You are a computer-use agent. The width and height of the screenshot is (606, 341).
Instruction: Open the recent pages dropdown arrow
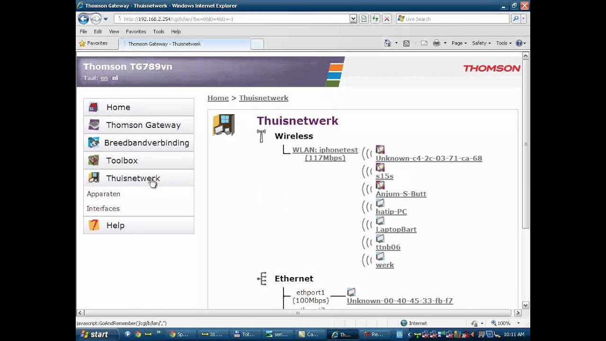pyautogui.click(x=106, y=19)
